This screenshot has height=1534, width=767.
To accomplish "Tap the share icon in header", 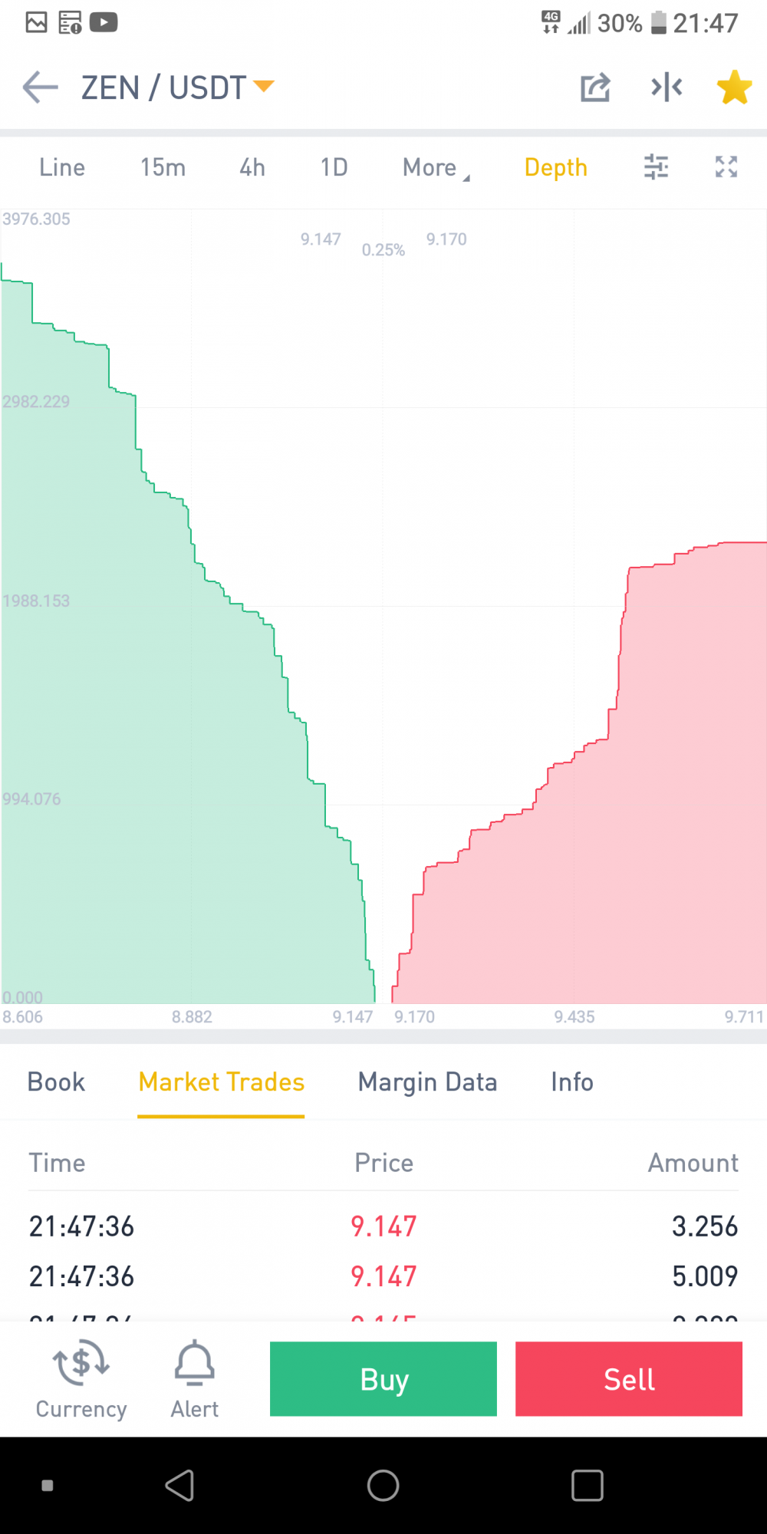I will click(595, 87).
